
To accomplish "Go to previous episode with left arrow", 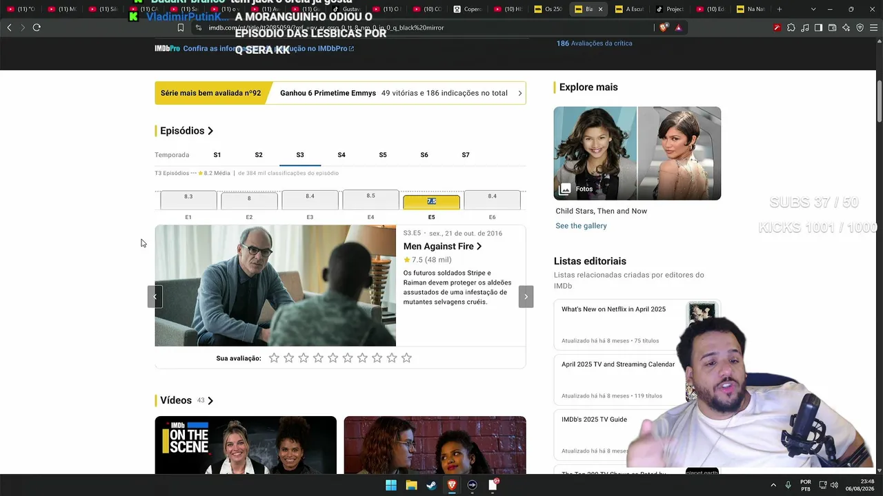I will tap(155, 296).
